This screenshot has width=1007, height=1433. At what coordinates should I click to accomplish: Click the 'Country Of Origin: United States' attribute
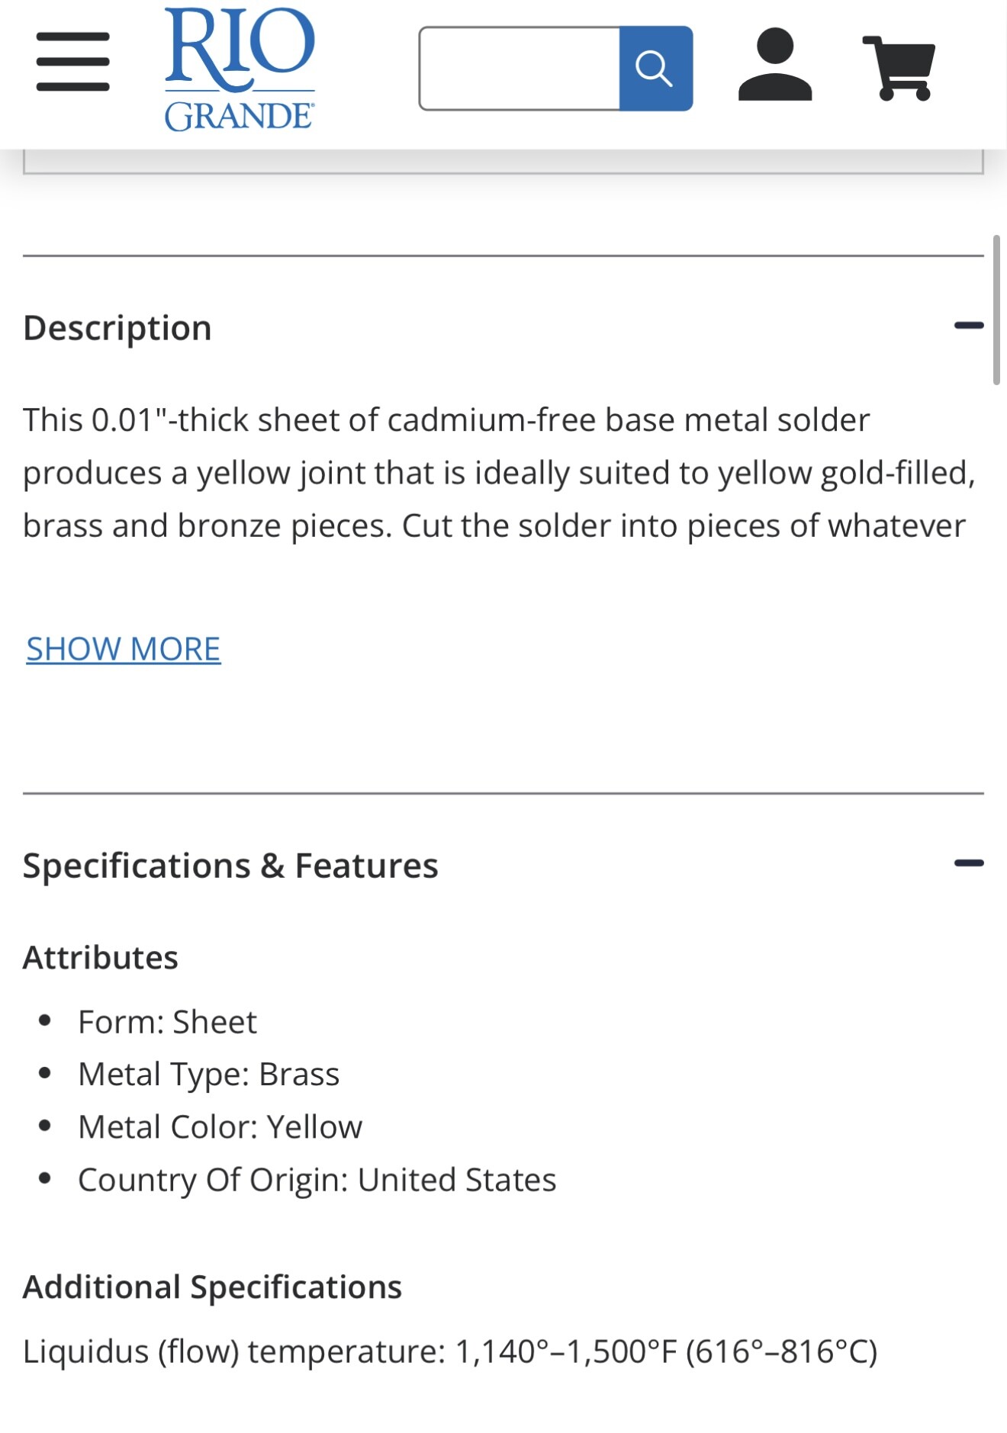point(317,1179)
